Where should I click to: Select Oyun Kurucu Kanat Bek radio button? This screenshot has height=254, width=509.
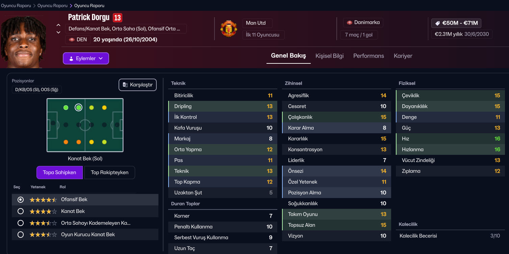tap(21, 234)
